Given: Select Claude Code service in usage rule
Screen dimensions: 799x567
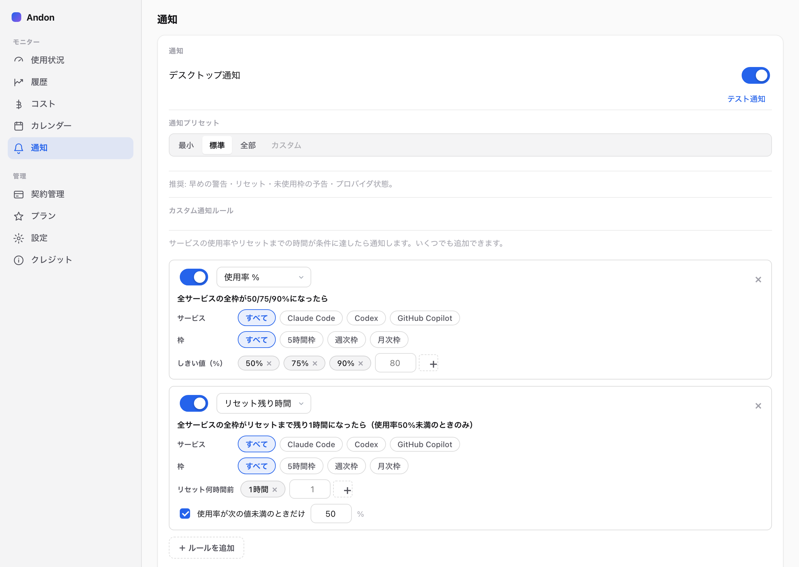Looking at the screenshot, I should [311, 318].
